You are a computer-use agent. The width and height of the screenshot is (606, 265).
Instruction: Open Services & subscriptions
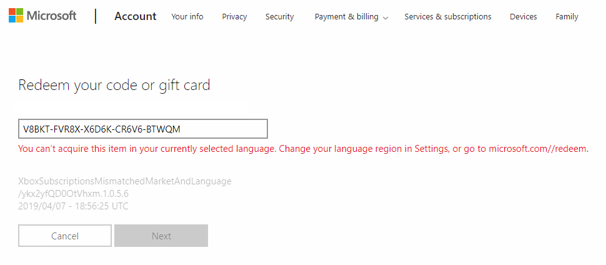[448, 17]
